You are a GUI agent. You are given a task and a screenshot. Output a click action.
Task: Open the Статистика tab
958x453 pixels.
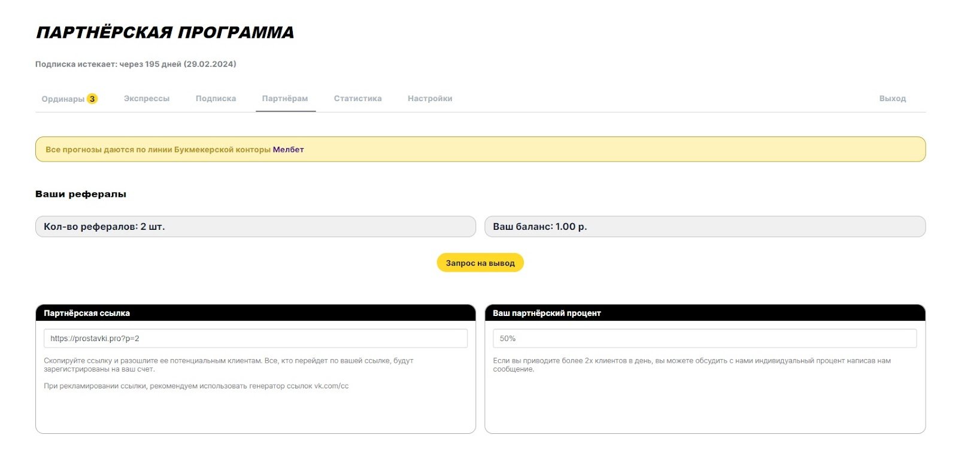click(357, 99)
